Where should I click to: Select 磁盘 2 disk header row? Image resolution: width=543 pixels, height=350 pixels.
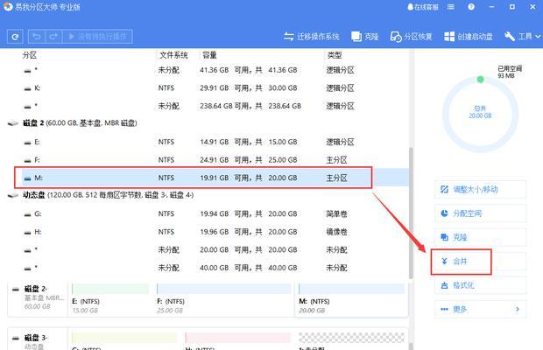point(208,123)
